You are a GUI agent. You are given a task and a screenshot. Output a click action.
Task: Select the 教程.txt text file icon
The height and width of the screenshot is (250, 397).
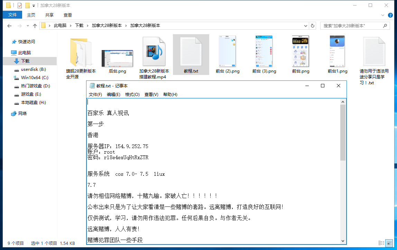[x=191, y=52]
